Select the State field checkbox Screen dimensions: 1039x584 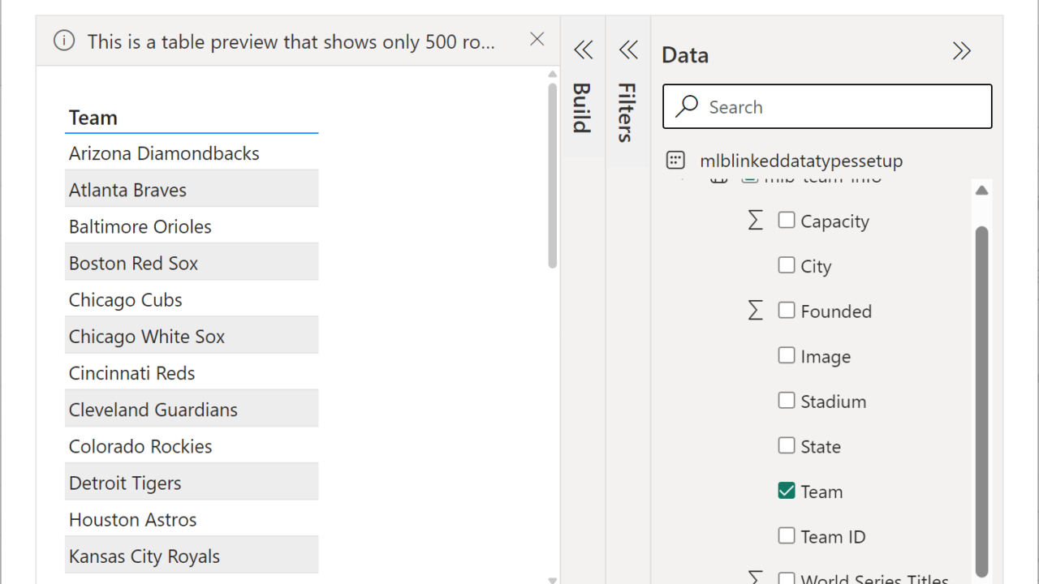click(x=786, y=445)
